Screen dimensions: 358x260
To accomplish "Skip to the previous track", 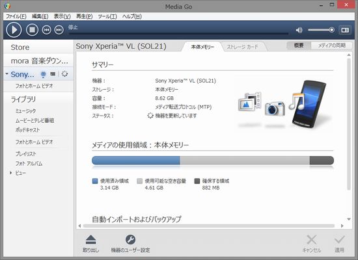I will [47, 30].
